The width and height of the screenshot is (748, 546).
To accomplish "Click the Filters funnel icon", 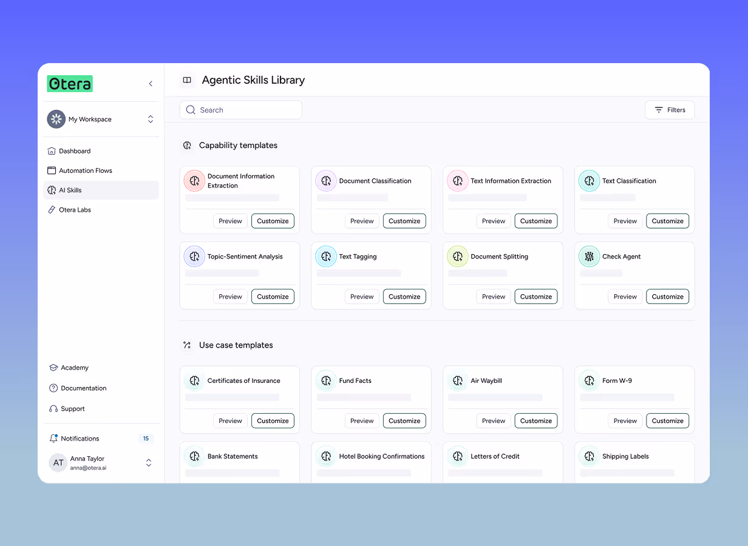I will 659,110.
